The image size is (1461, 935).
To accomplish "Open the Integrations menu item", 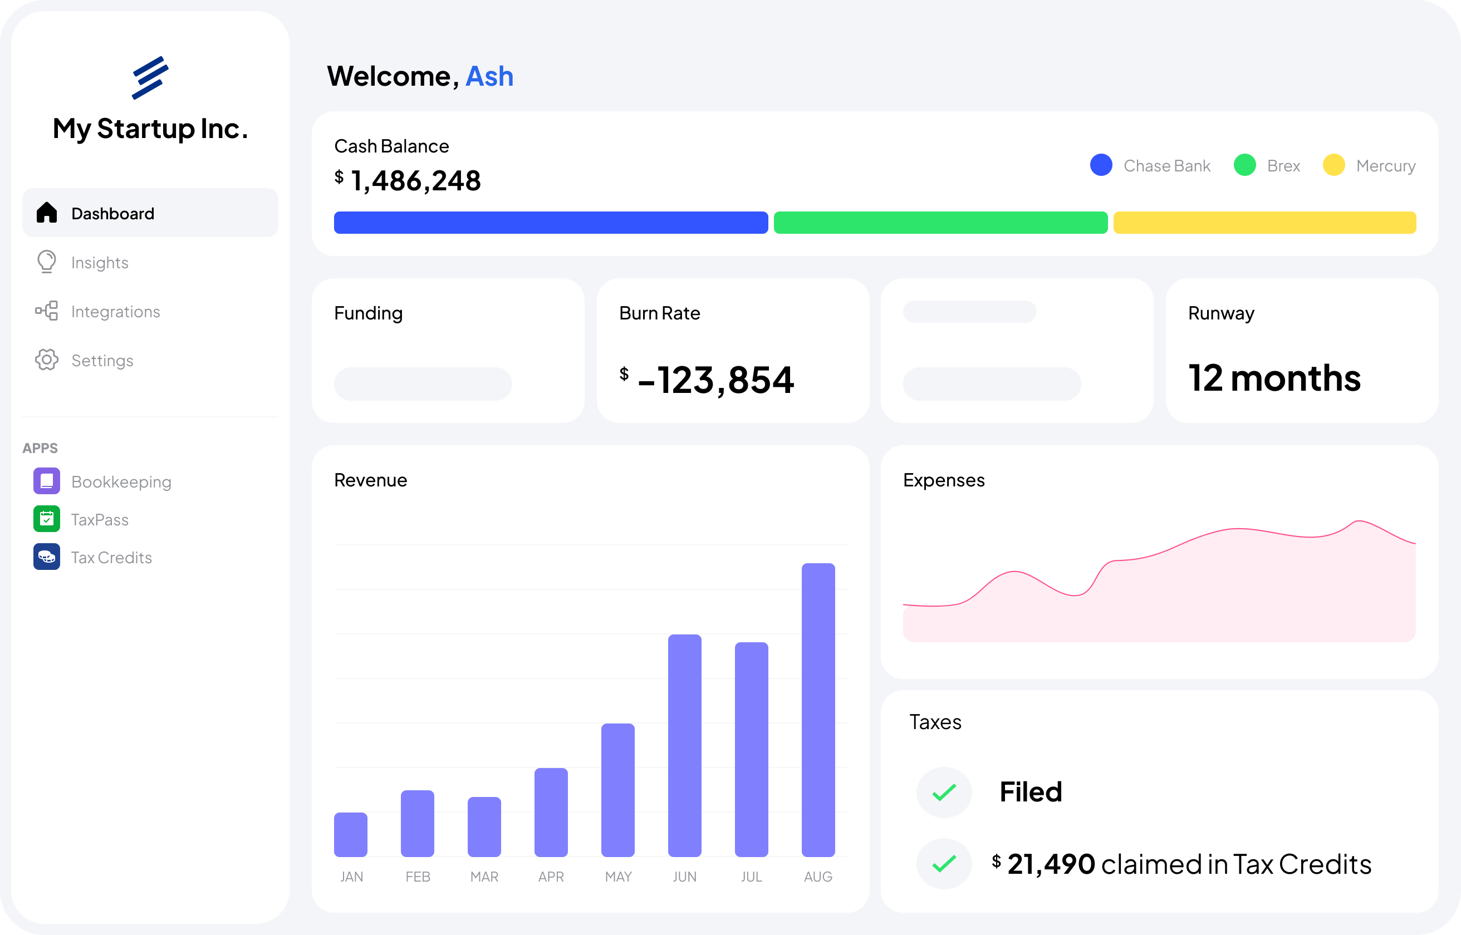I will click(x=115, y=312).
